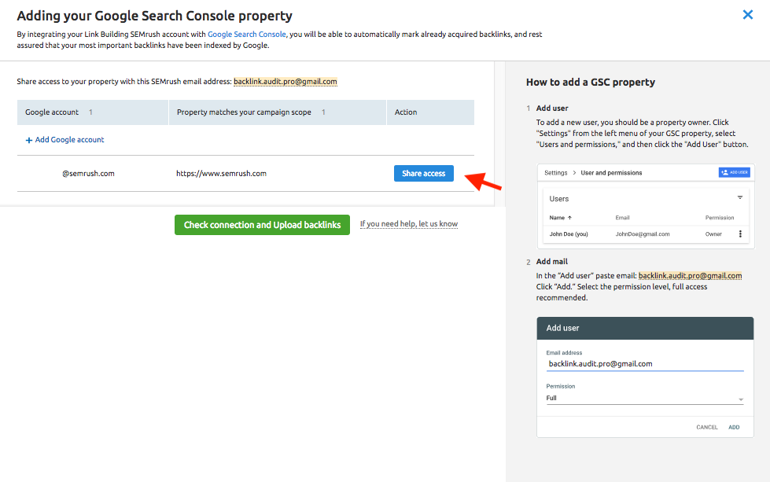Viewport: 770px width, 482px height.
Task: Close the dialog with the X icon
Action: [x=747, y=15]
